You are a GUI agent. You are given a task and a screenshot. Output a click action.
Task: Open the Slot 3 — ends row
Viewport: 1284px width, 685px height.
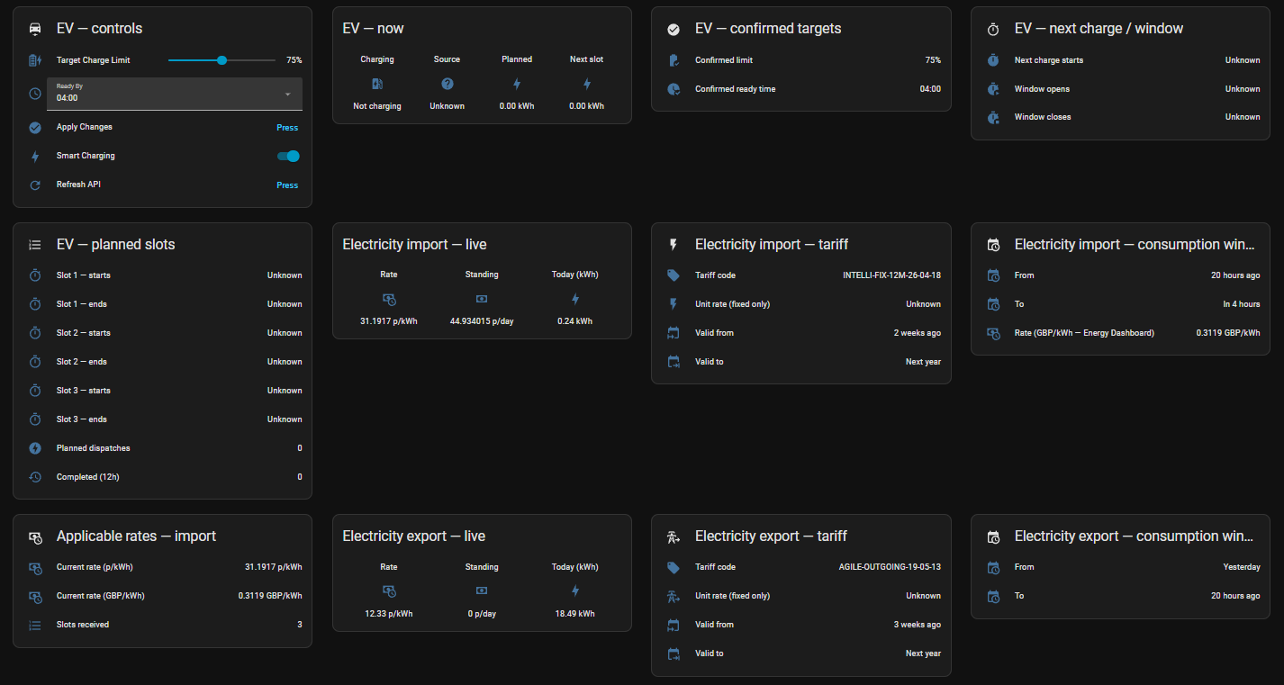point(163,419)
